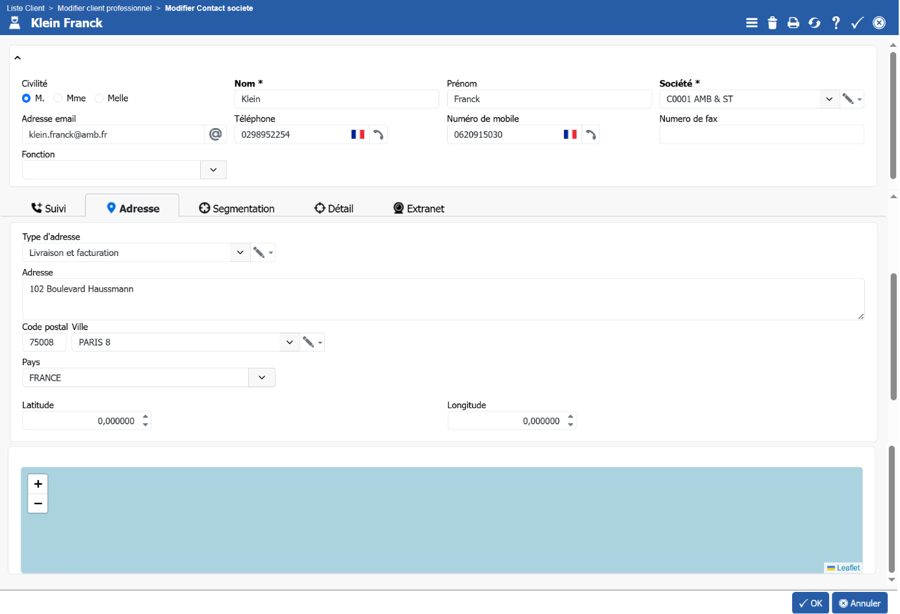Select the M. civility radio button

27,98
